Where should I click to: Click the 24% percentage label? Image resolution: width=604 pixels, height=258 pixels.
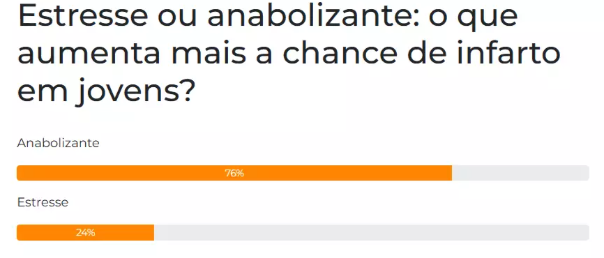pyautogui.click(x=86, y=233)
